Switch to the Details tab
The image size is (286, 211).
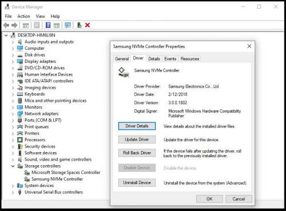click(154, 59)
